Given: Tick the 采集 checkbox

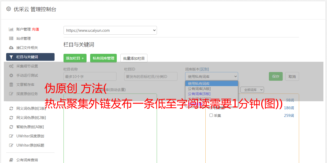Looking at the screenshot, I should click(211, 115).
